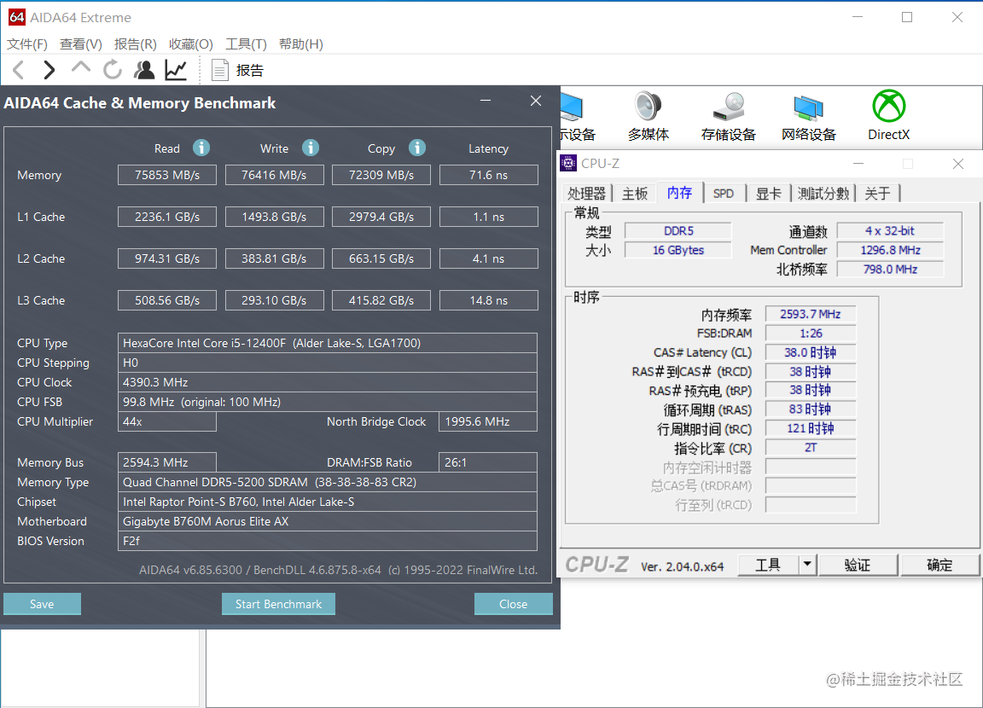Click the 内存频率 2593.7 MHz value
The width and height of the screenshot is (983, 708).
(811, 314)
